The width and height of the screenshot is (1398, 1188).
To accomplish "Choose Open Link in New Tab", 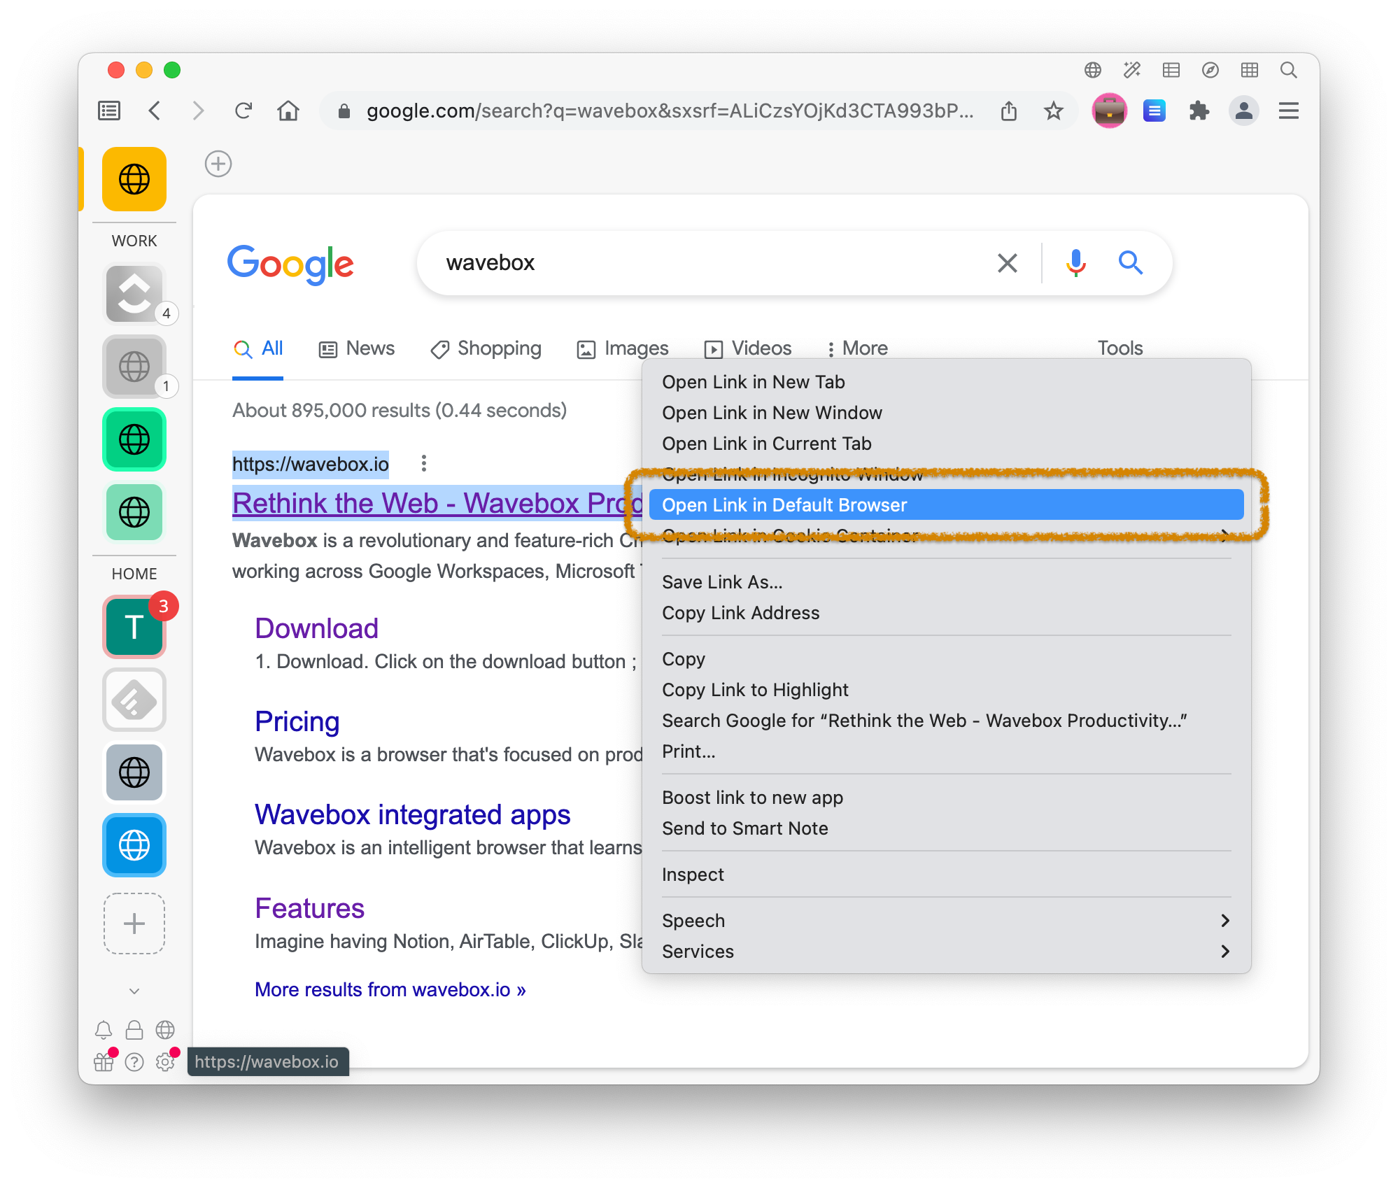I will (946, 382).
